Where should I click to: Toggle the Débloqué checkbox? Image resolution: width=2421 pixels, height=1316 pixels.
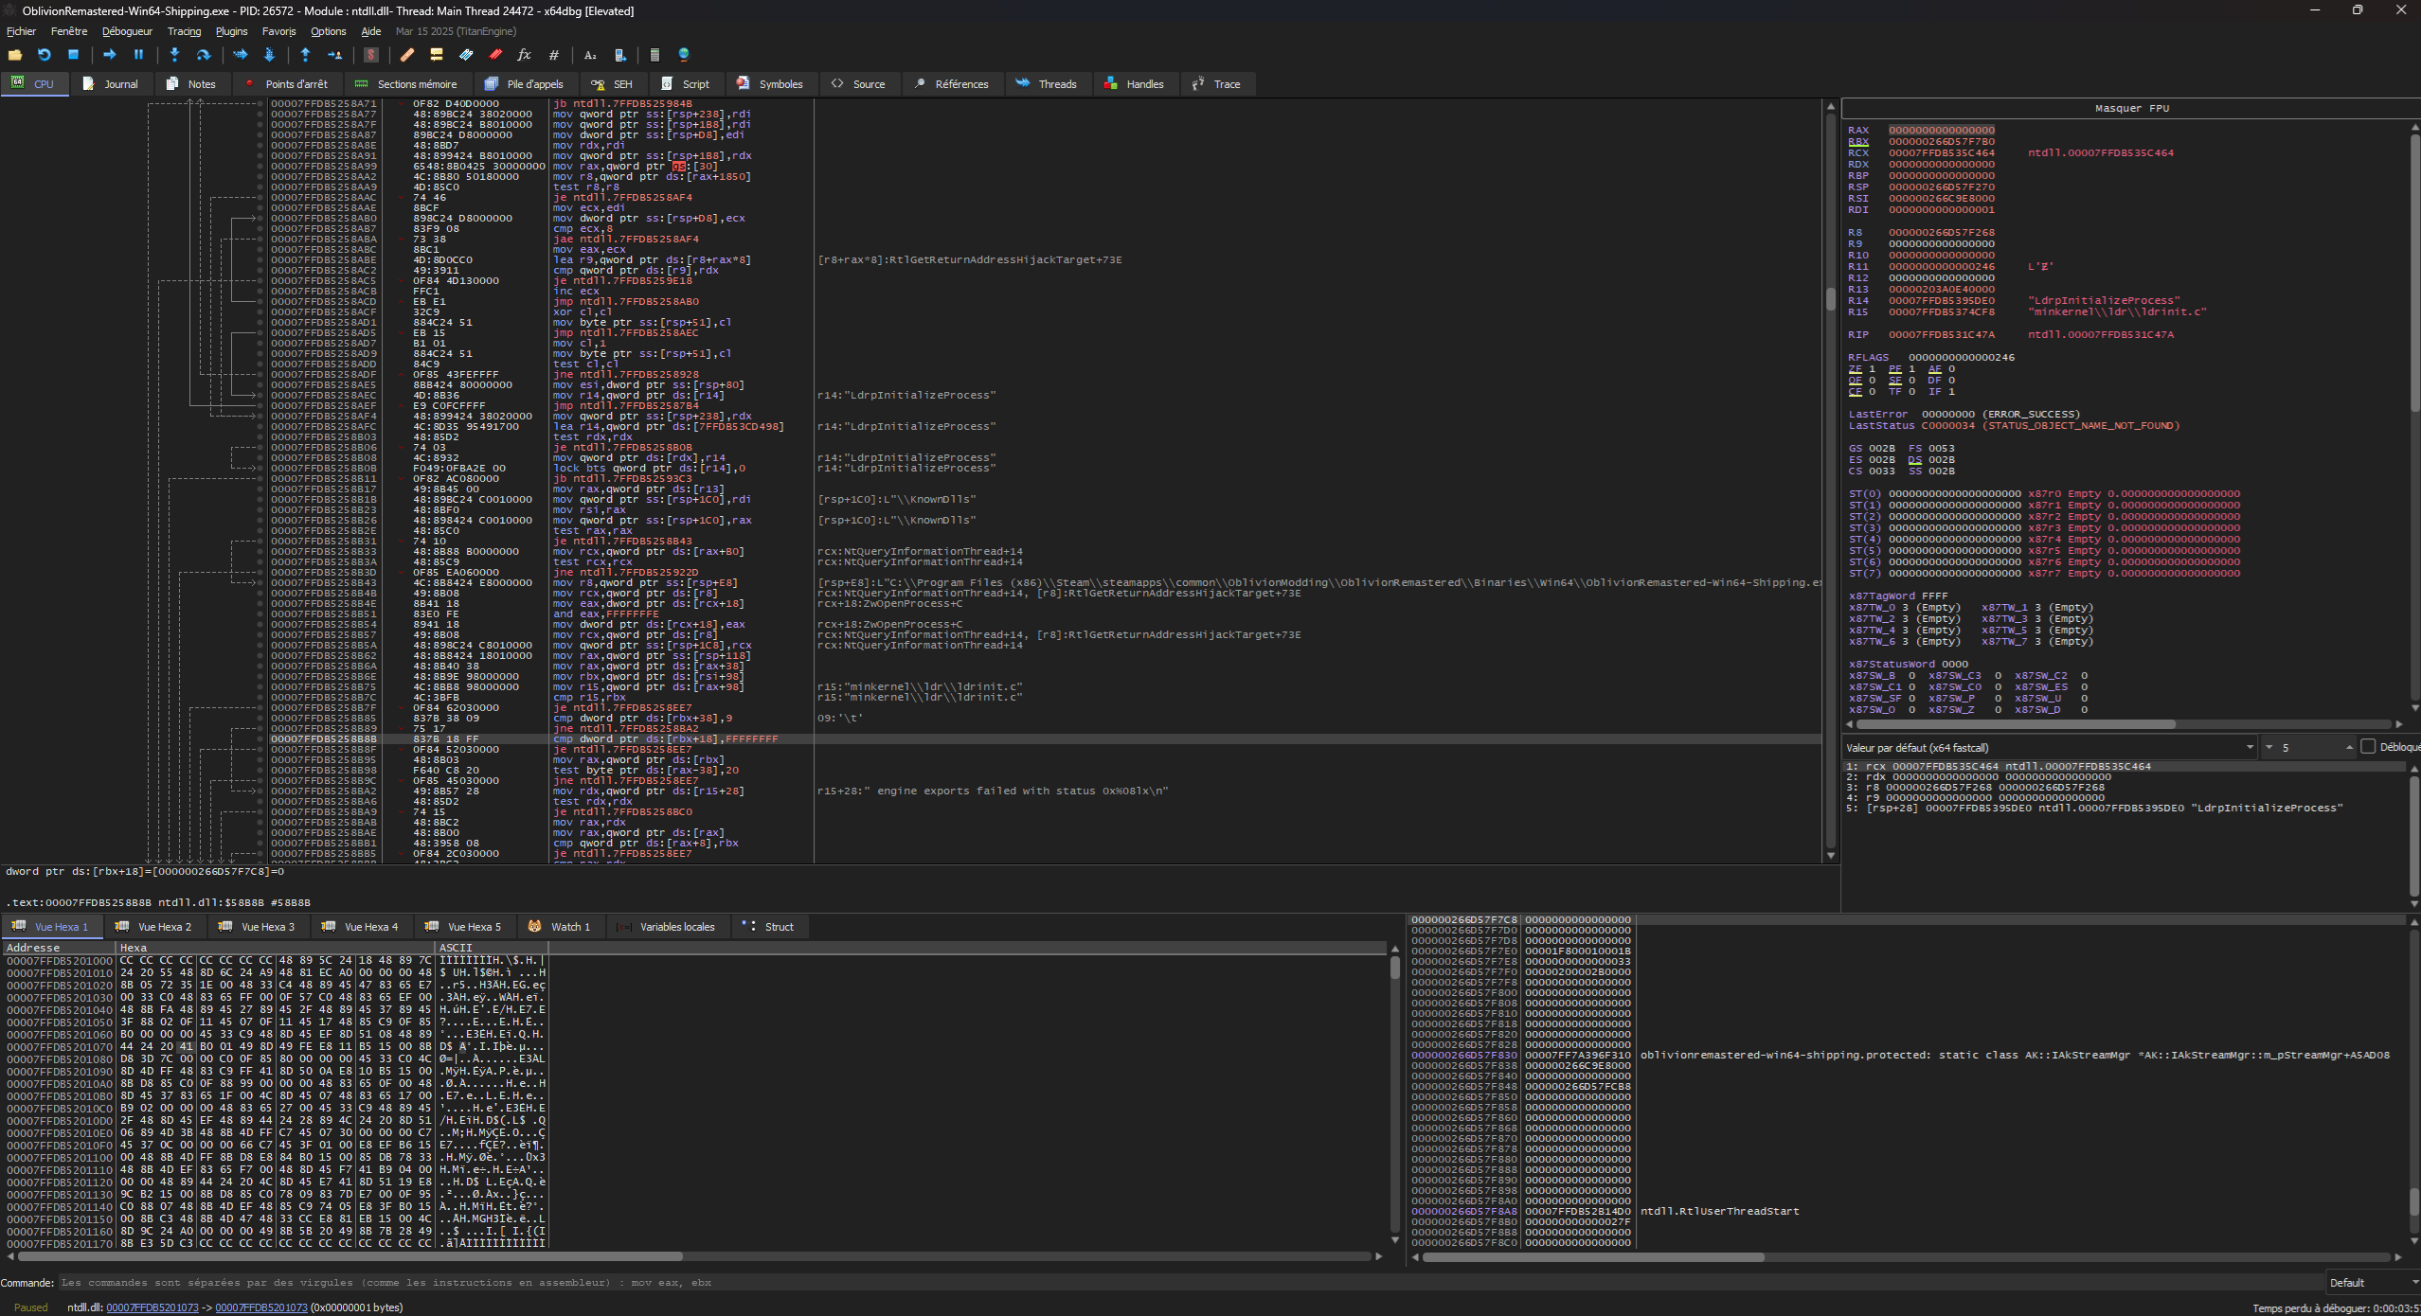tap(2368, 747)
